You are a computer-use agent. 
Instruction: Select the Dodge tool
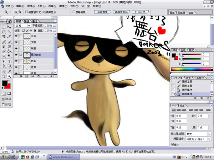9,56
